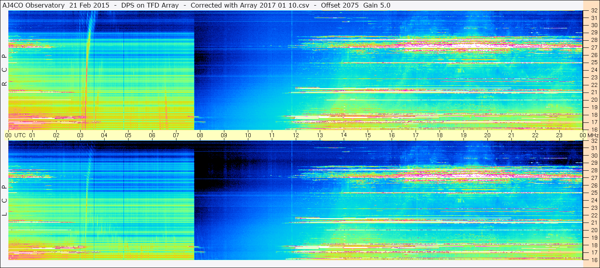This screenshot has width=600, height=268.
Task: Click the 29 MHz label of LCP panel
Action: (594, 163)
